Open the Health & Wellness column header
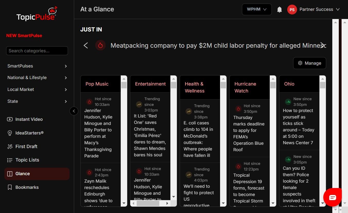This screenshot has width=348, height=213. click(195, 87)
